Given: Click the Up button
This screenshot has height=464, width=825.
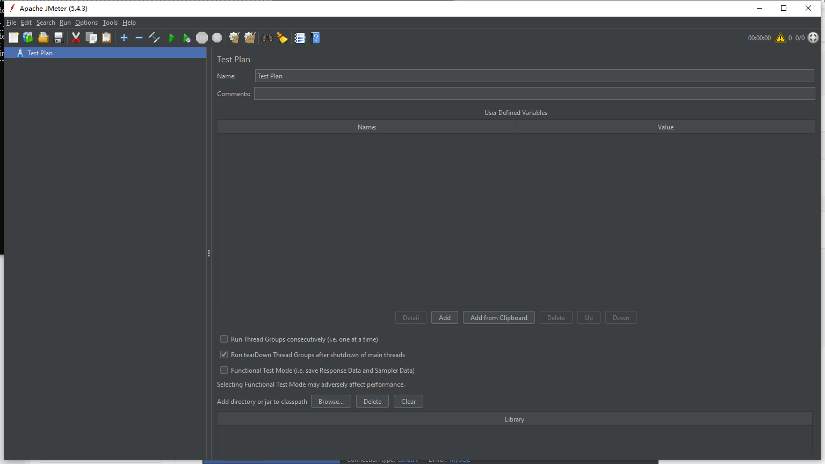Looking at the screenshot, I should (589, 317).
